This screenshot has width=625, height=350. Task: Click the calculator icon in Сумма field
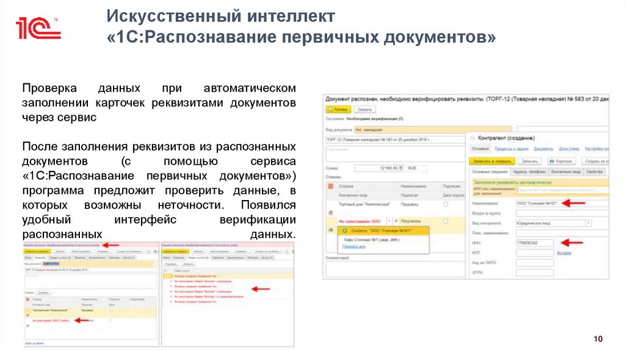(x=401, y=168)
